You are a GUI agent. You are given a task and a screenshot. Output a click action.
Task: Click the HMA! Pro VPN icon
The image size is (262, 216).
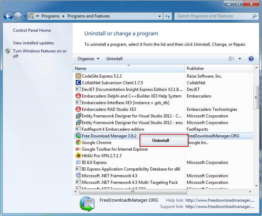point(78,156)
